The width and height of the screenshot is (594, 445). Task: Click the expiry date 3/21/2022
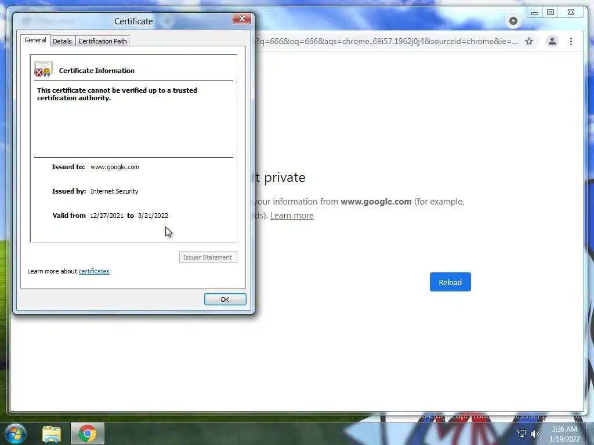coord(153,216)
